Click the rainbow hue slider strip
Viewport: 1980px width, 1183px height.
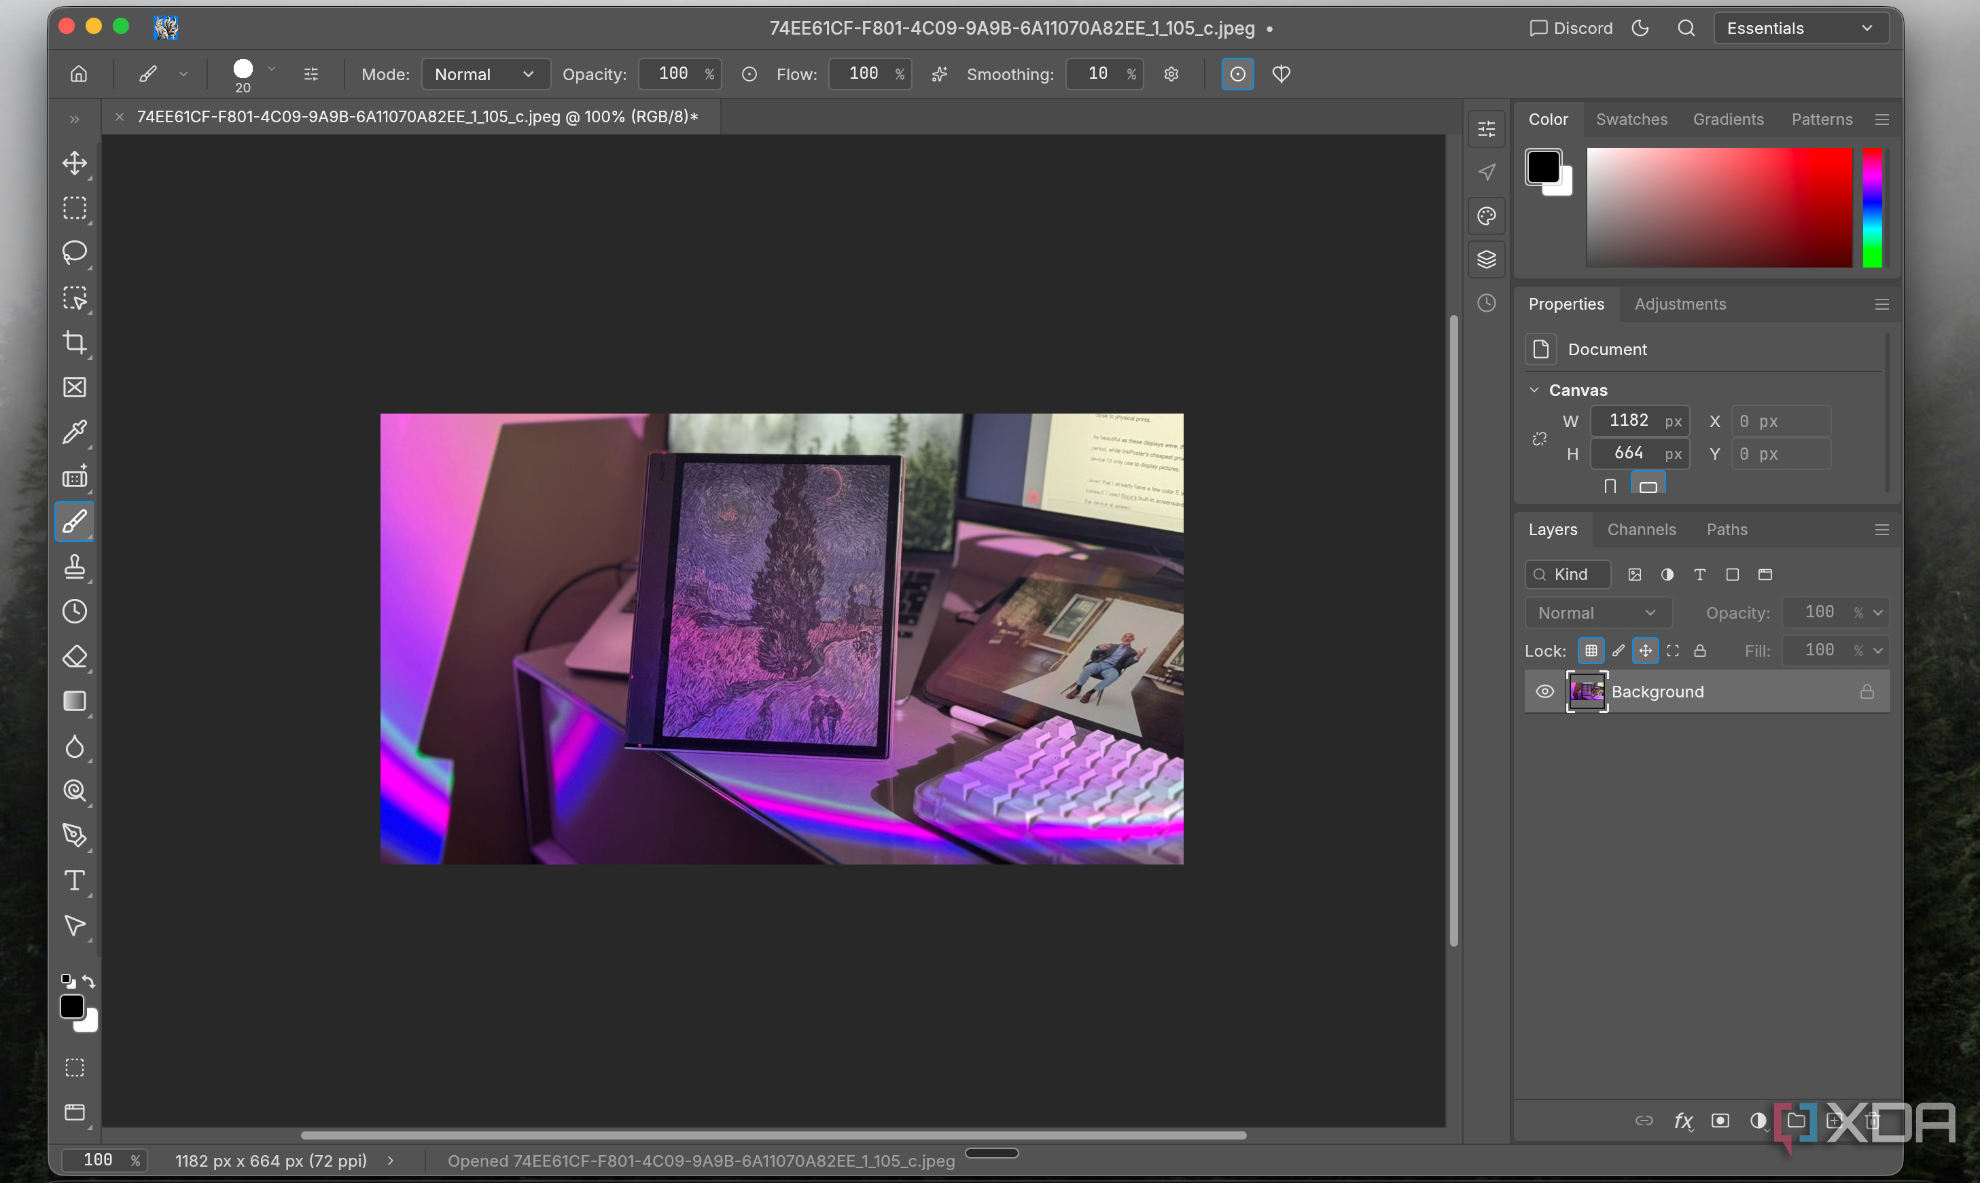1871,207
